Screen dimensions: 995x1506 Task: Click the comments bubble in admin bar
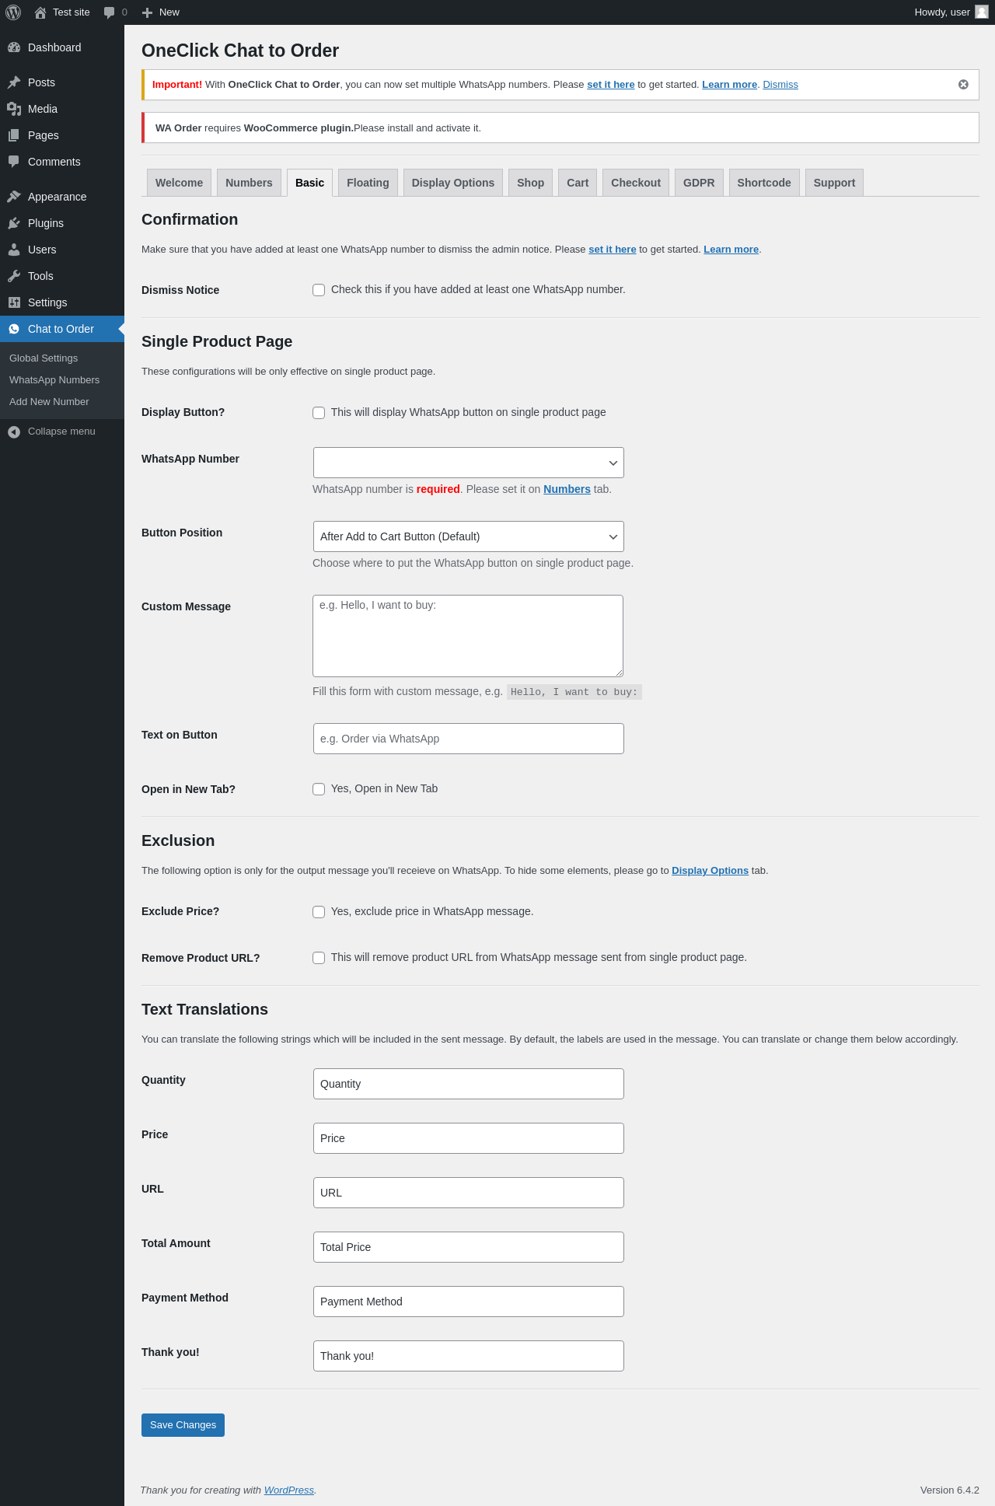[x=110, y=12]
